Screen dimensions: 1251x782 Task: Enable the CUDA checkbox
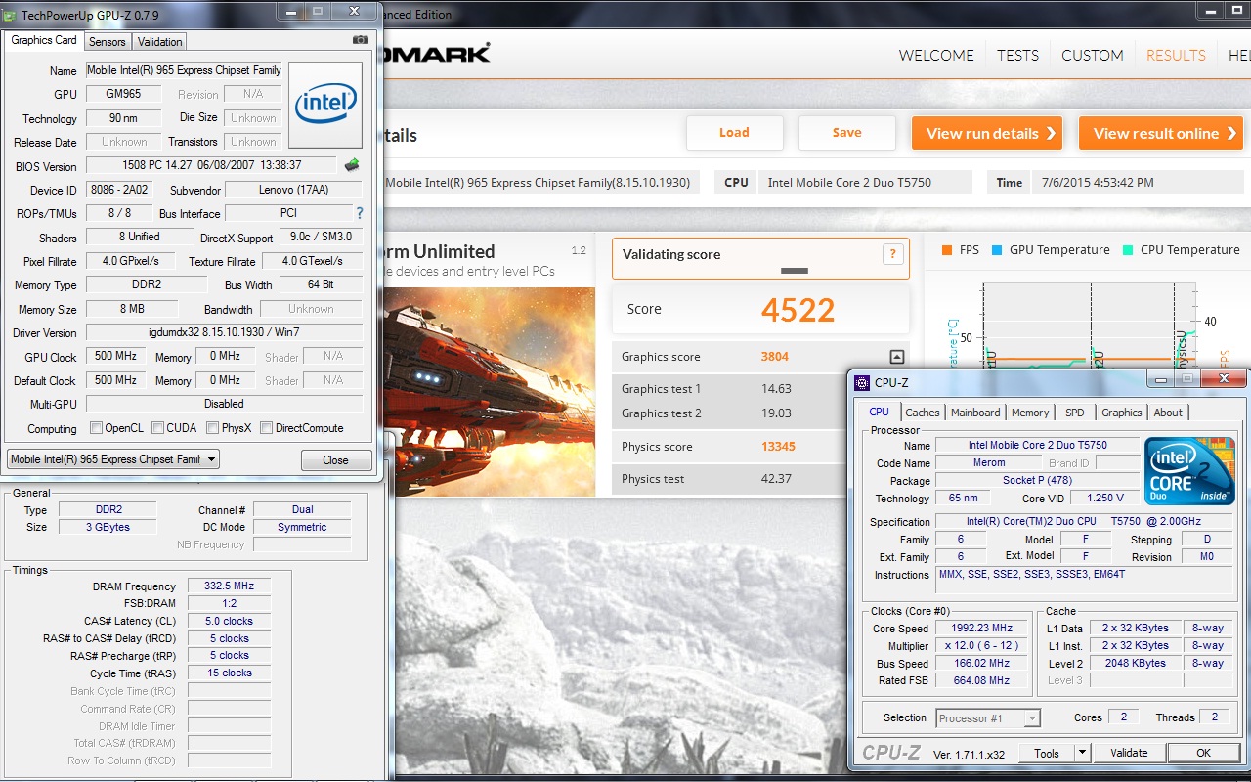coord(157,428)
